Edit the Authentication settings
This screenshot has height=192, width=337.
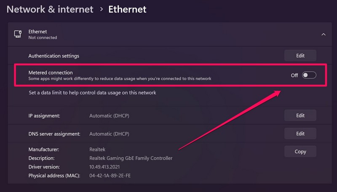pyautogui.click(x=300, y=55)
